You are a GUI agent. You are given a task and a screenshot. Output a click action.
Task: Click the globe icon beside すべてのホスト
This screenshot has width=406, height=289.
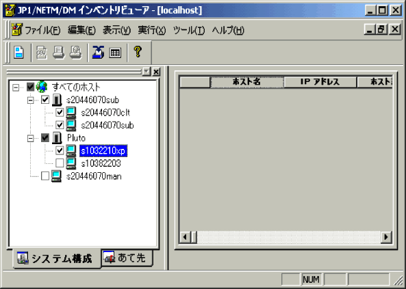(x=42, y=87)
